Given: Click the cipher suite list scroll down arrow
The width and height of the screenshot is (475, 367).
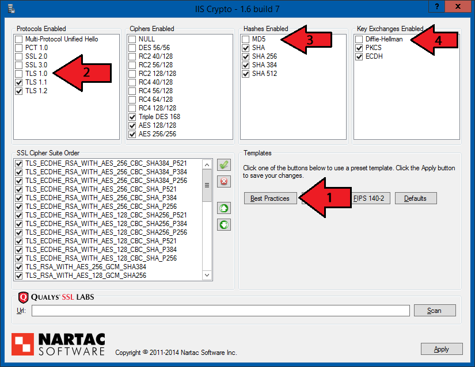Looking at the screenshot, I should point(207,275).
